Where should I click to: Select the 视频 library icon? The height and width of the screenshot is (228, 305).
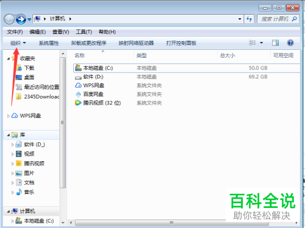(19, 154)
